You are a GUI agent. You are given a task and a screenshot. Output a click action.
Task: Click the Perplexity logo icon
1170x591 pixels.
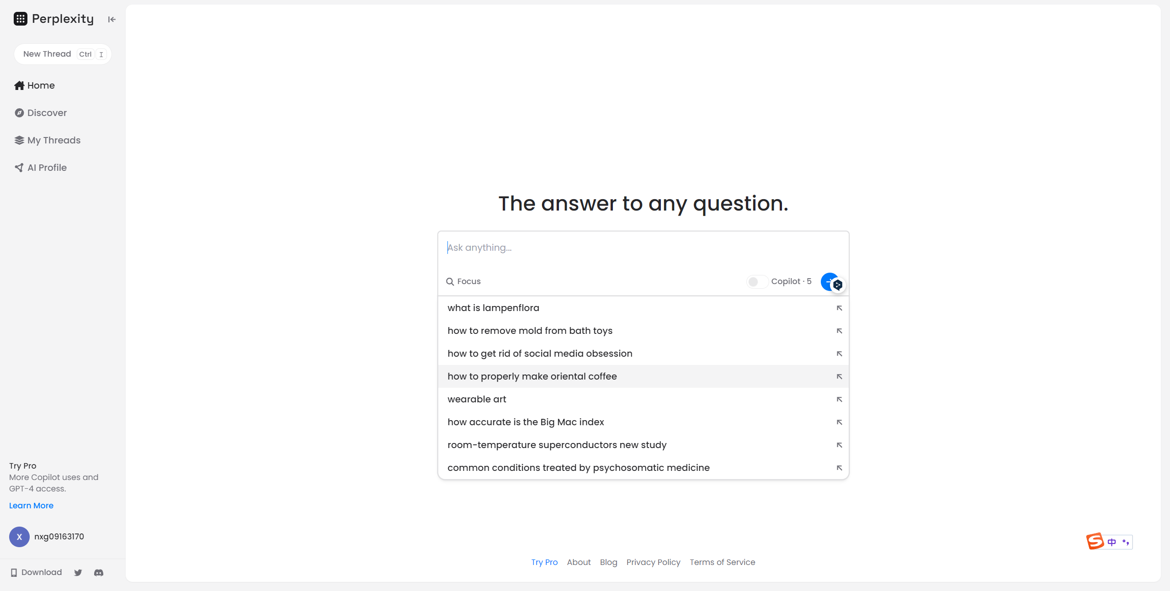click(21, 19)
